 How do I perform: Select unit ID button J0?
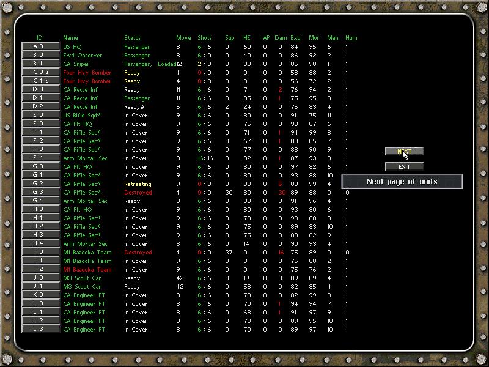[41, 278]
